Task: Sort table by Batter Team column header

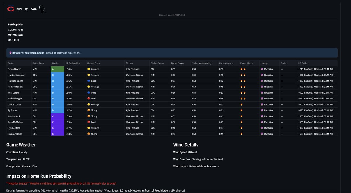Action: tap(40, 63)
